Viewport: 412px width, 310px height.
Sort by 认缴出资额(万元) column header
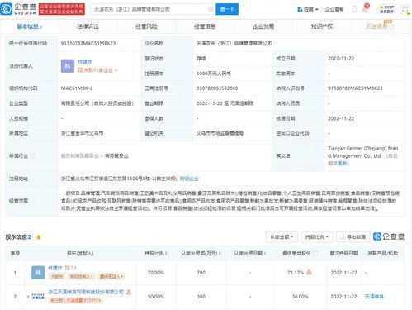coord(201,253)
